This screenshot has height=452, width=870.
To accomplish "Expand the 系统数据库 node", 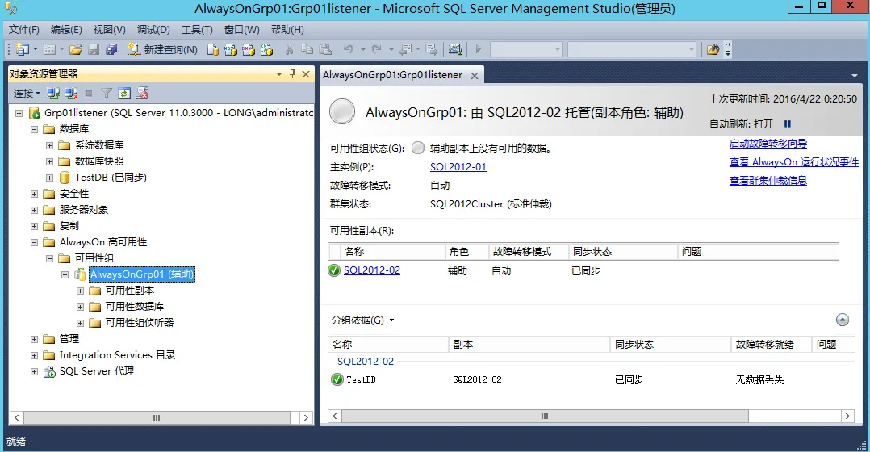I will coord(49,145).
